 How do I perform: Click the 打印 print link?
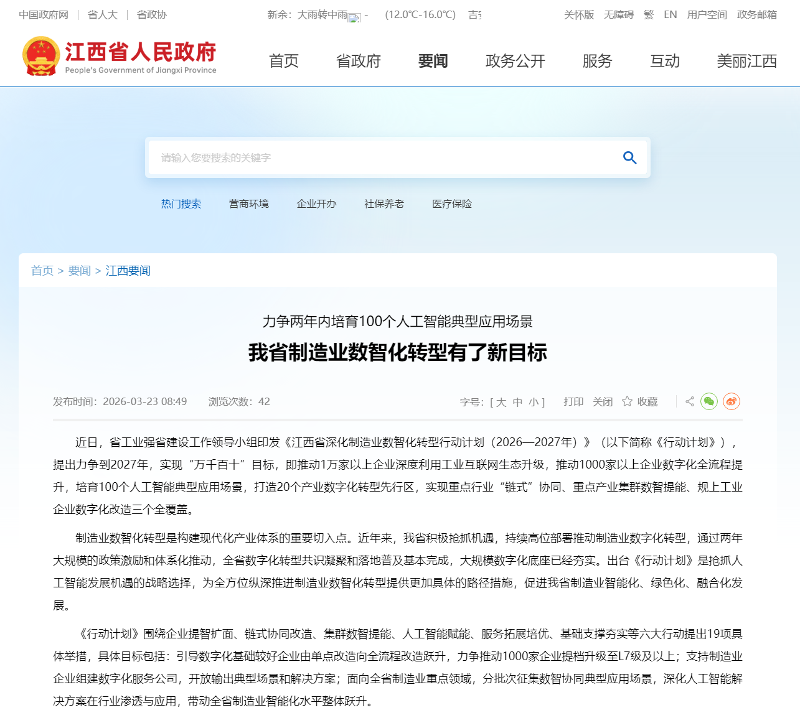573,402
